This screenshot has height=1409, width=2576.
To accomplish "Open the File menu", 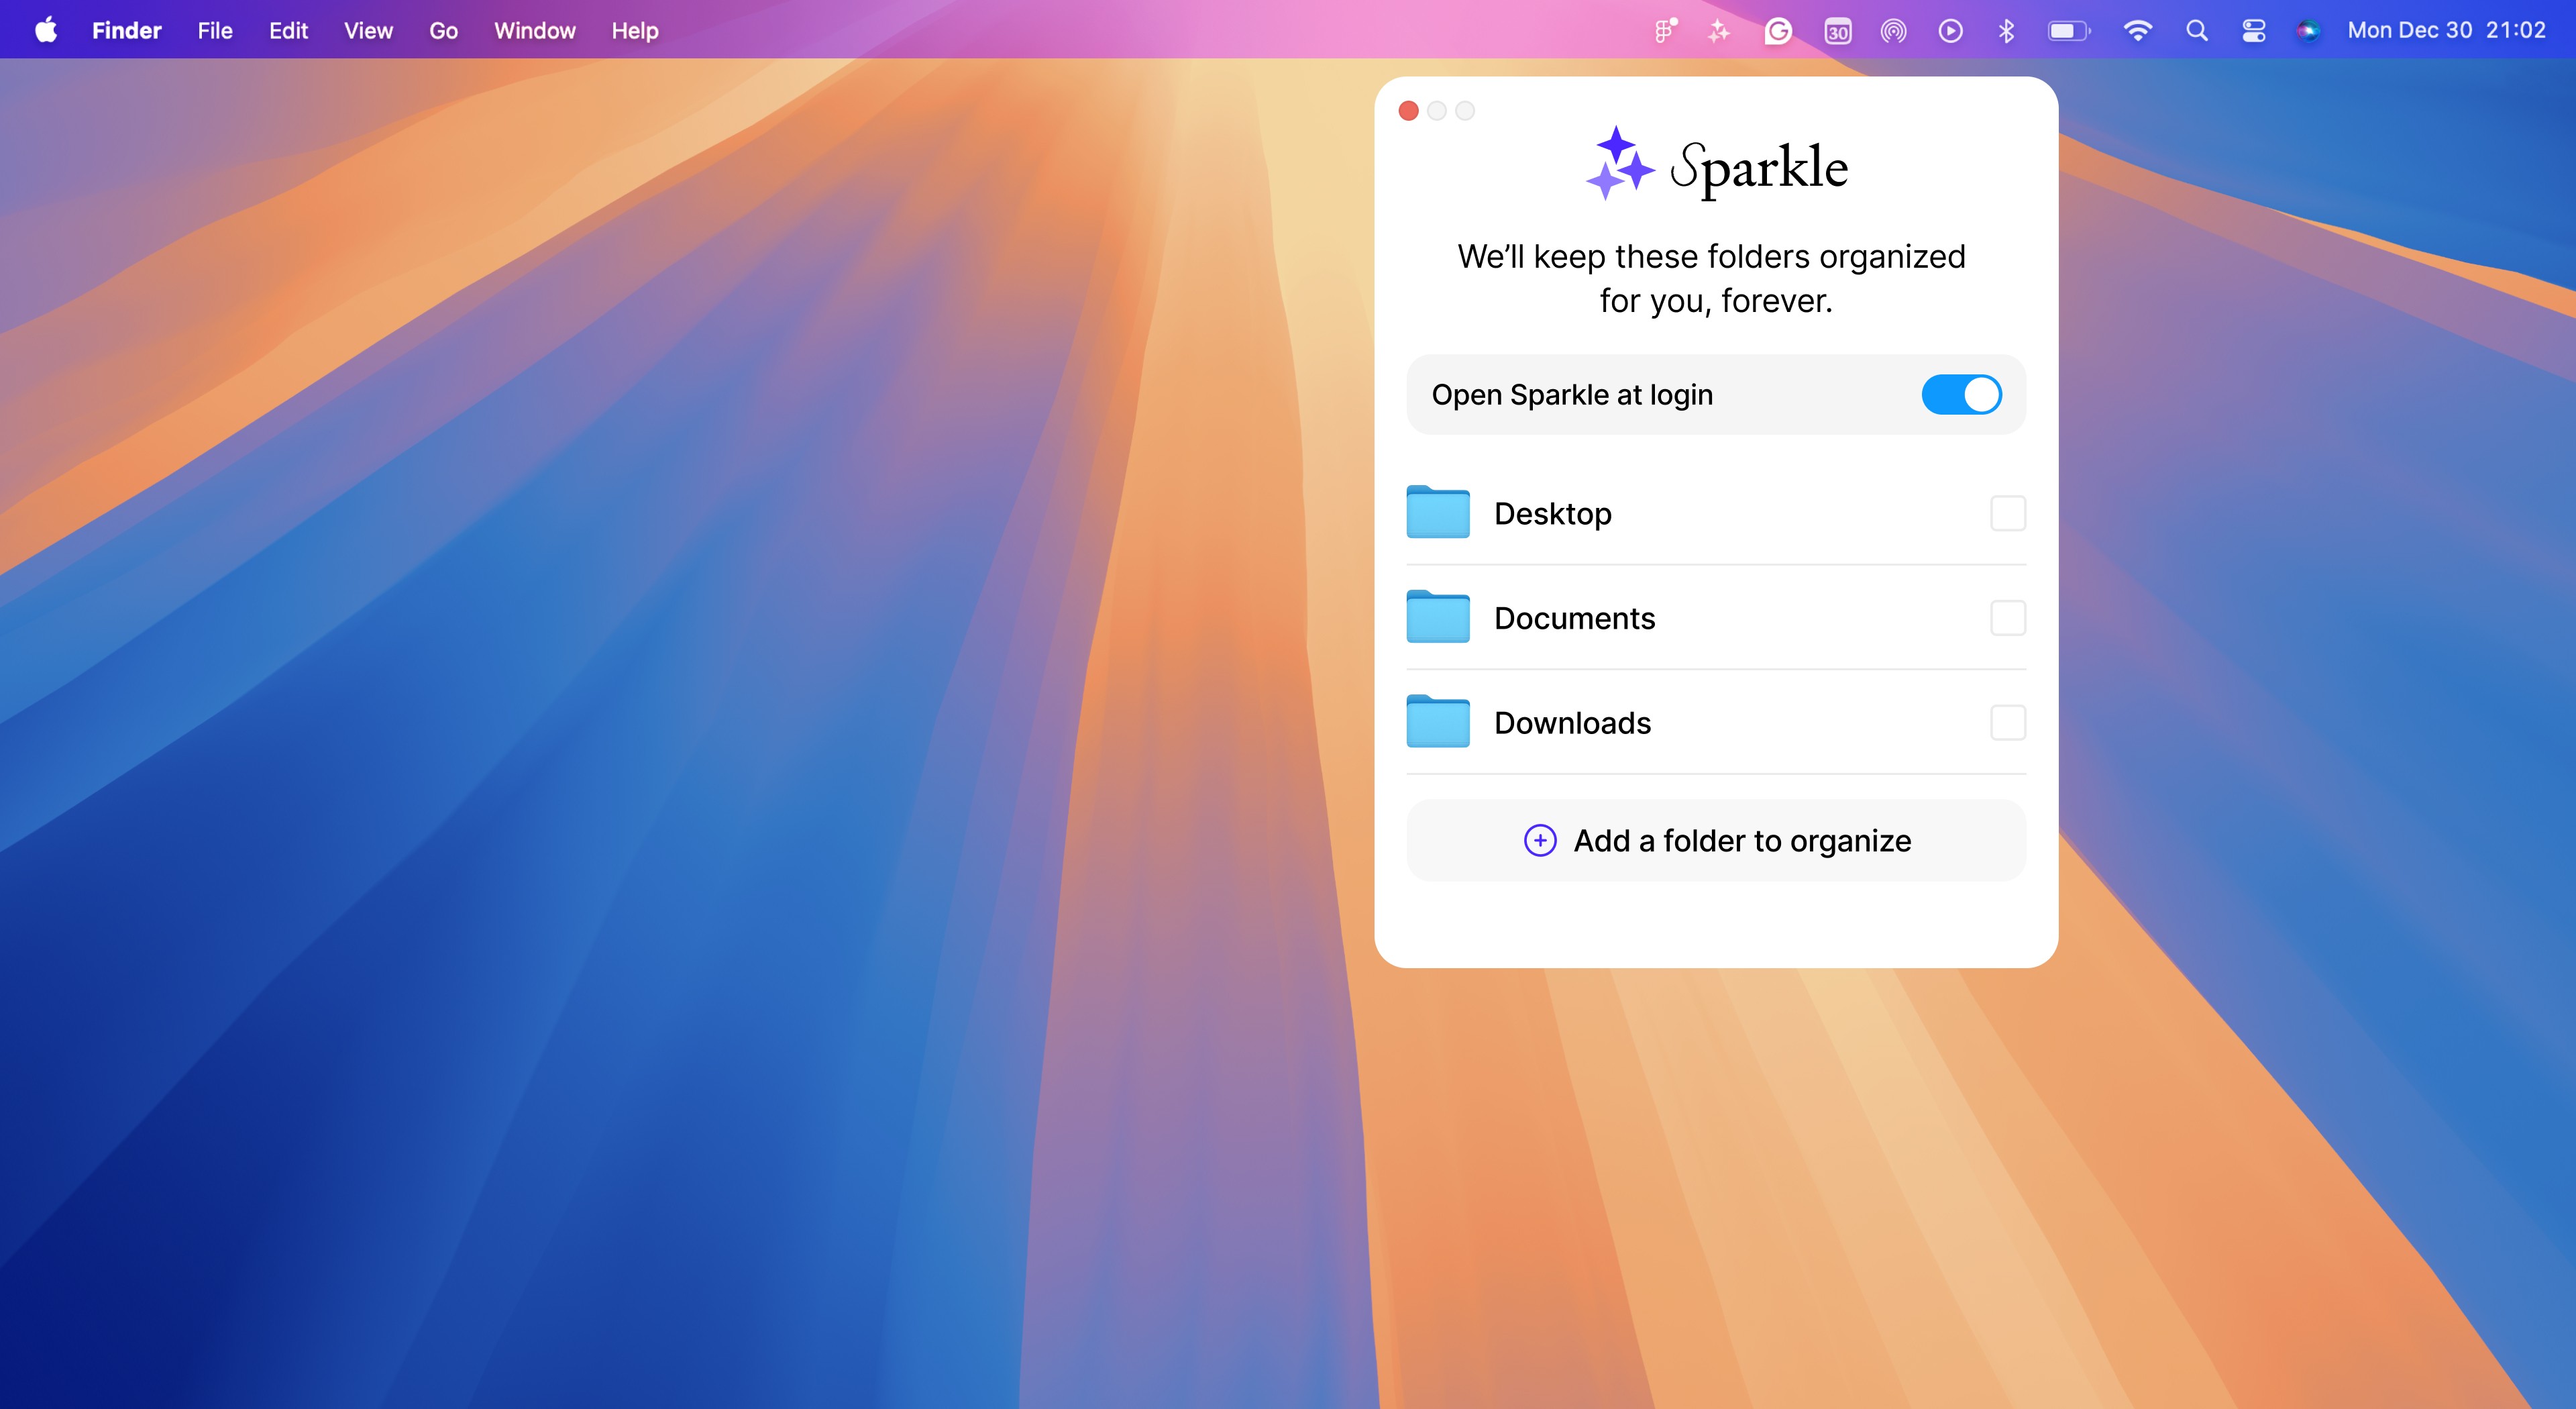I will [x=215, y=31].
